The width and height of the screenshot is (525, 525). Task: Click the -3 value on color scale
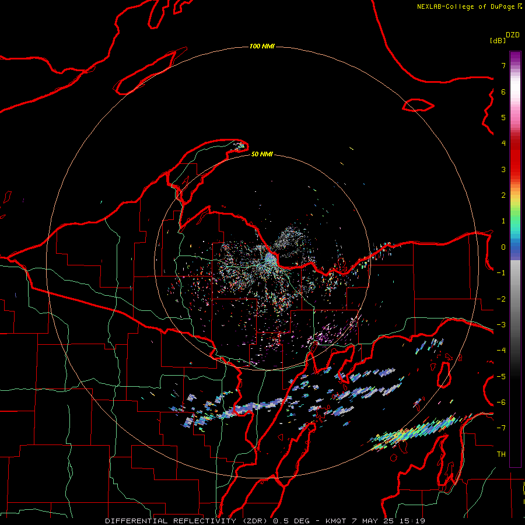501,325
